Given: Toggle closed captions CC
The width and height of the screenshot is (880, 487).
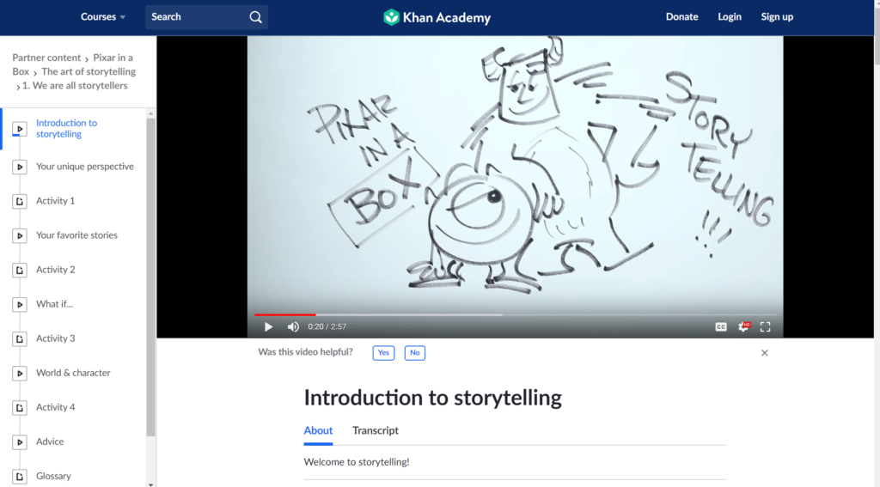Looking at the screenshot, I should (x=721, y=326).
